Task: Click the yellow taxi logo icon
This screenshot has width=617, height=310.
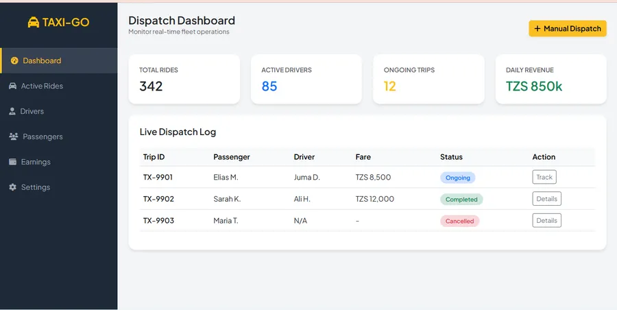Action: (x=34, y=23)
